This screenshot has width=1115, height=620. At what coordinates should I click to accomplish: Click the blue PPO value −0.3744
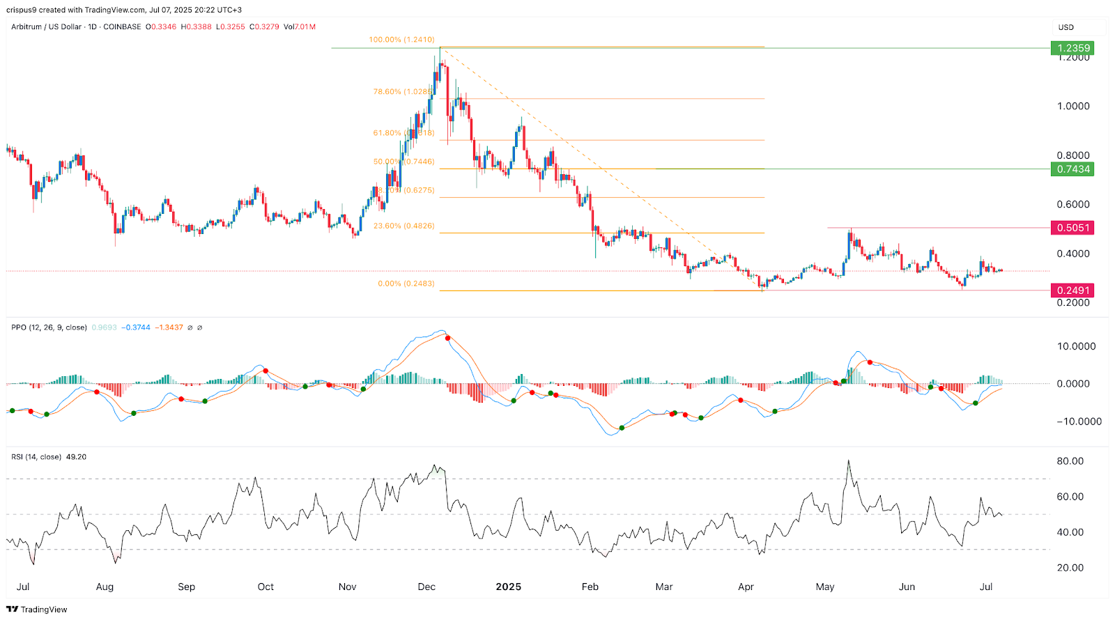click(x=136, y=327)
